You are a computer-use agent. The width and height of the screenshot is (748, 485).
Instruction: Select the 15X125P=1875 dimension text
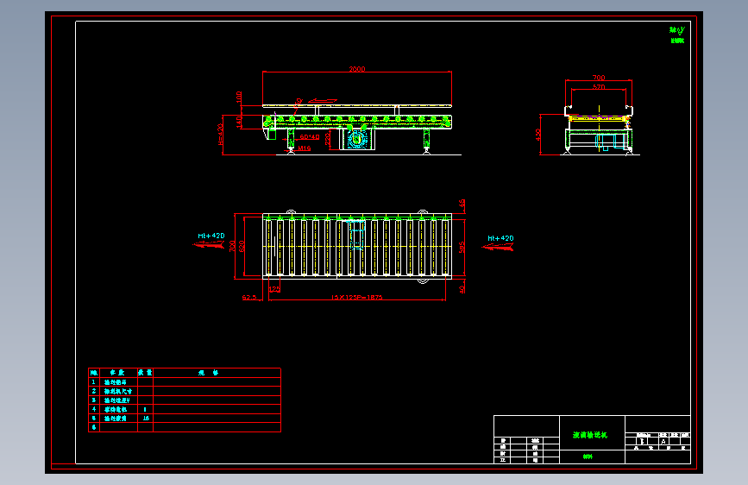[357, 298]
